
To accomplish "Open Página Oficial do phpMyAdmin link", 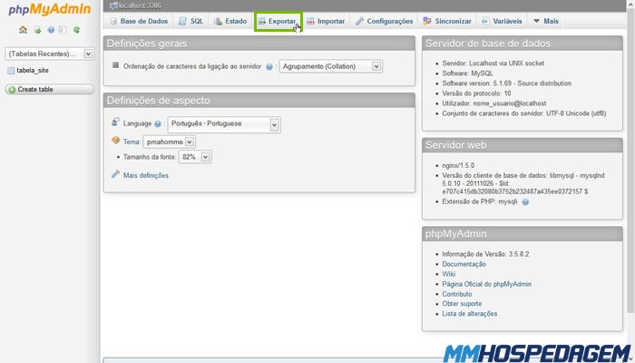I will (x=486, y=284).
